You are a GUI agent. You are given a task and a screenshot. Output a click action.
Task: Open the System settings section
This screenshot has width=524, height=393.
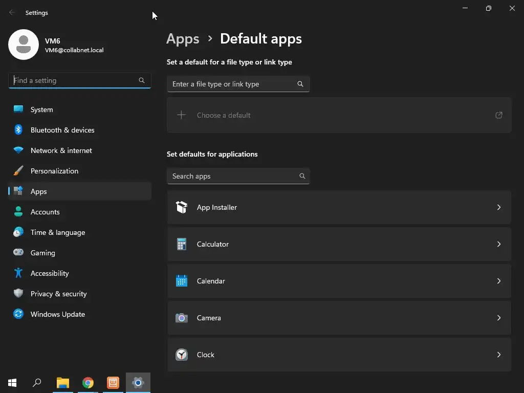42,110
